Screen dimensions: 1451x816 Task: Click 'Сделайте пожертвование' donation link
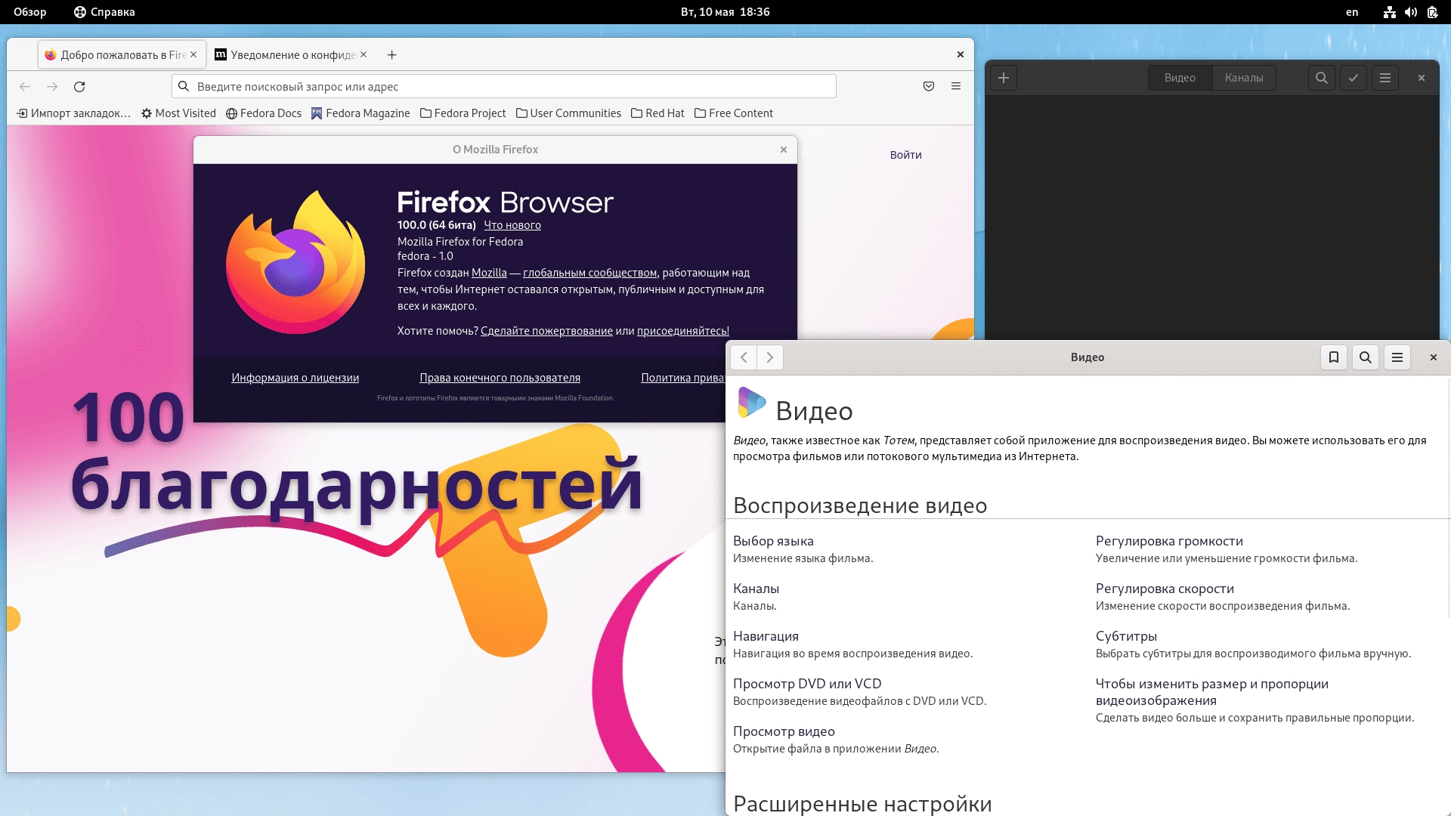(x=546, y=331)
